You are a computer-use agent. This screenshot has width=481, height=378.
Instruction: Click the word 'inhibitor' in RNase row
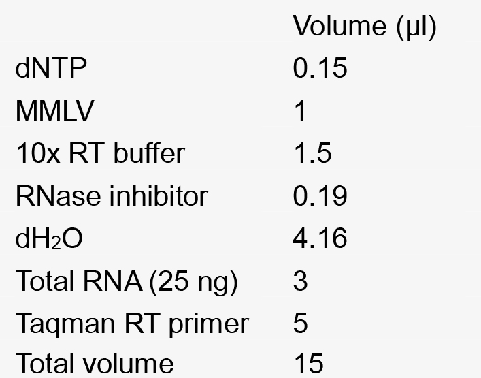pyautogui.click(x=159, y=195)
